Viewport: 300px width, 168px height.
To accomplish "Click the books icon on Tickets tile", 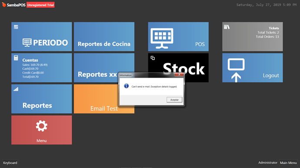I will (227, 27).
